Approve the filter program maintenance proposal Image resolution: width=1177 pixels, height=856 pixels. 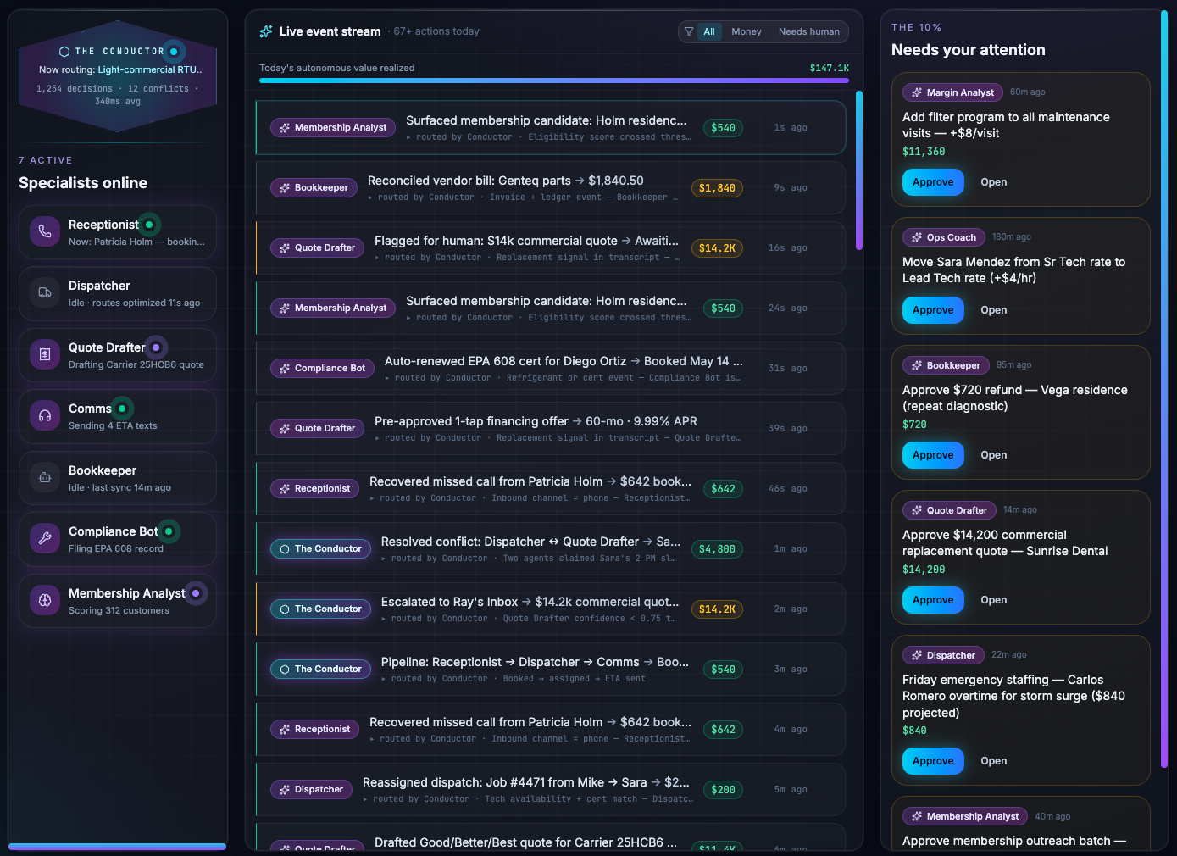tap(933, 182)
